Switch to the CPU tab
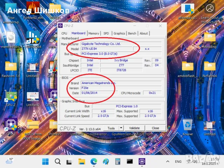 pyautogui.click(x=64, y=33)
